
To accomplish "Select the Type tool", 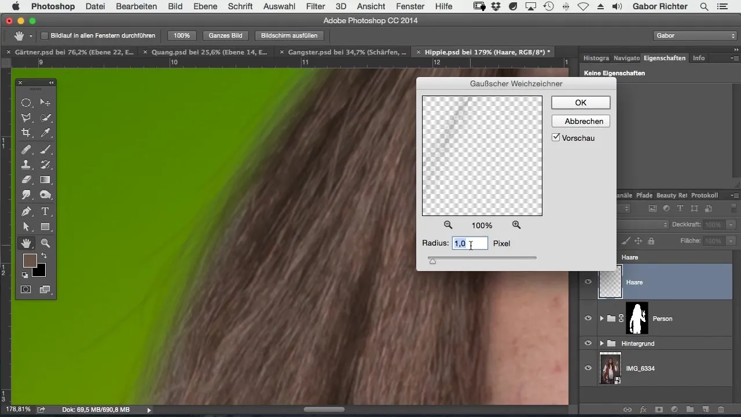I will coord(45,211).
